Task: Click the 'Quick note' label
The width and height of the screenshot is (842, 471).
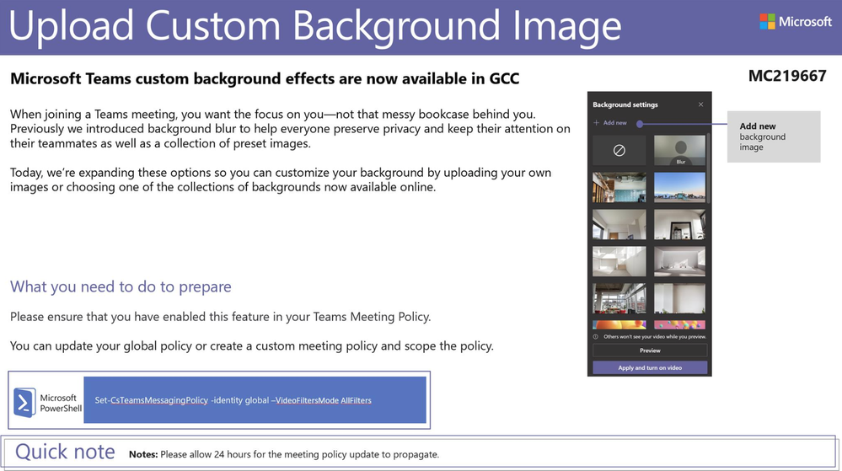Action: pyautogui.click(x=65, y=452)
